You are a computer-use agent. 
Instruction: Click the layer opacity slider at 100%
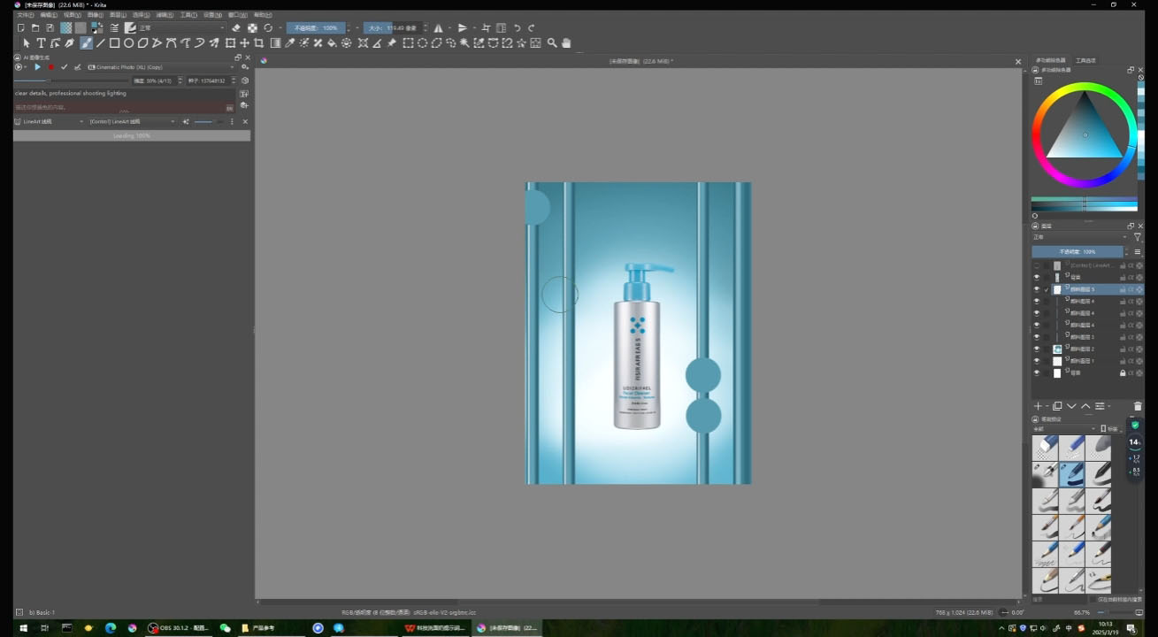pos(1077,251)
